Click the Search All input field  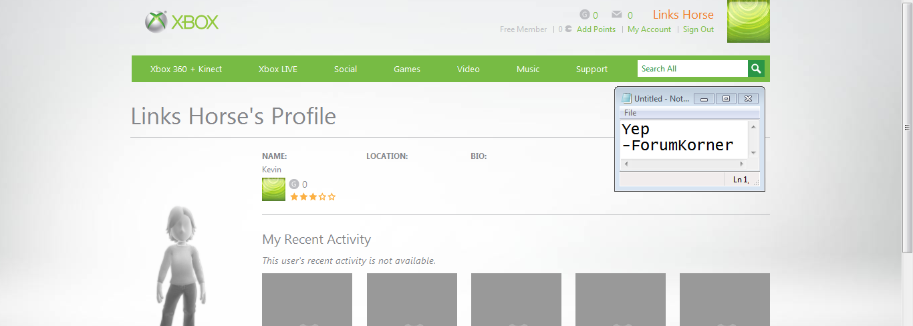692,69
